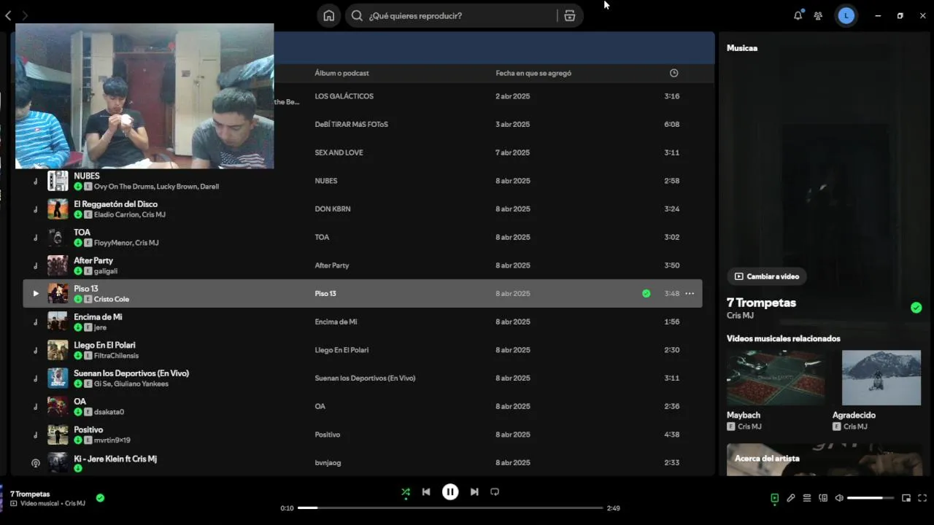934x525 pixels.
Task: Pause the current song
Action: pos(450,491)
